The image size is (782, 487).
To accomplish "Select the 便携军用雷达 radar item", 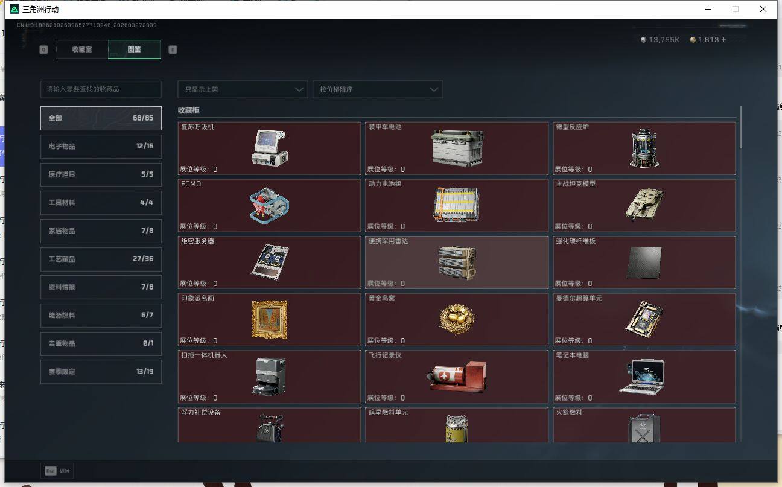I will [x=457, y=263].
